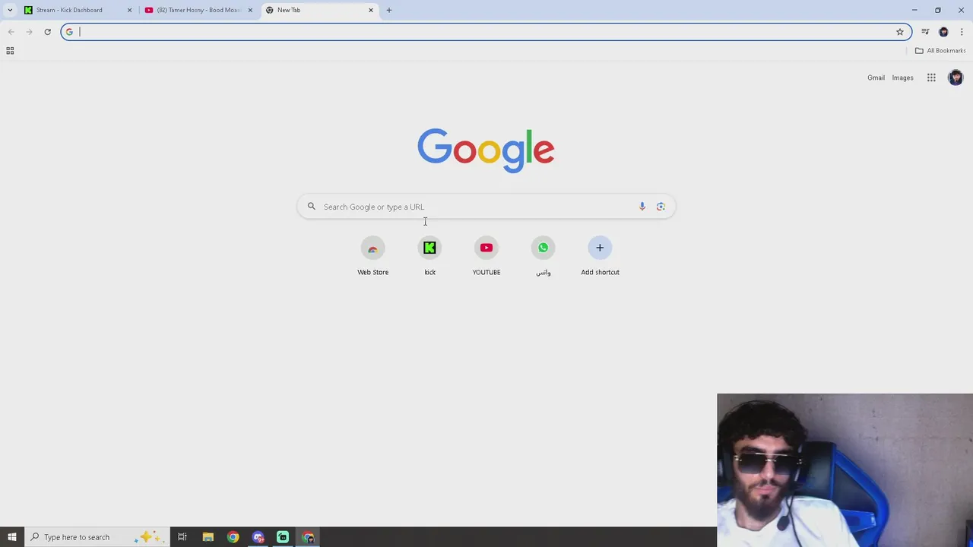
Task: Search by image with Lens icon
Action: [661, 207]
